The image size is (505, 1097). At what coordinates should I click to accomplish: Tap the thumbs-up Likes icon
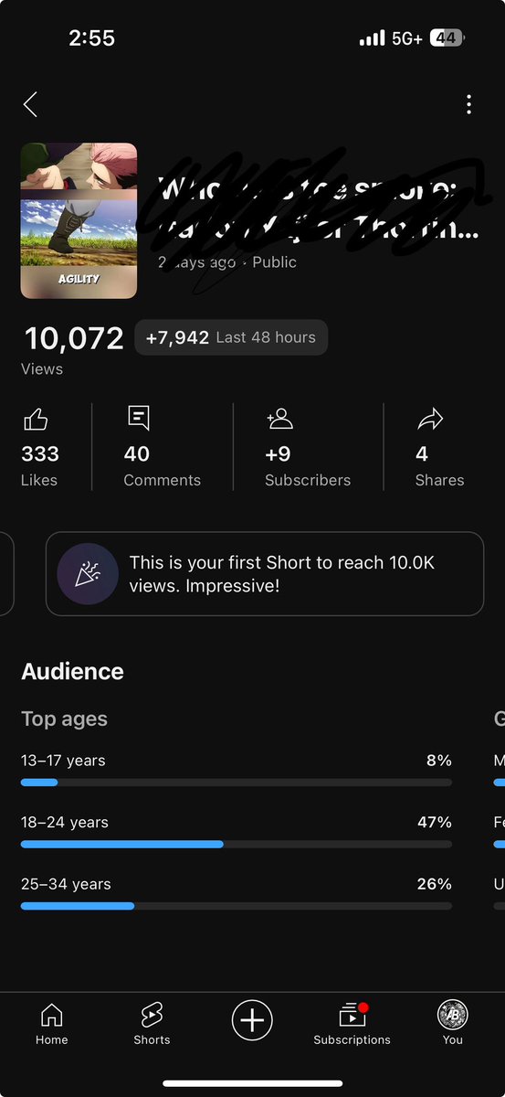36,420
